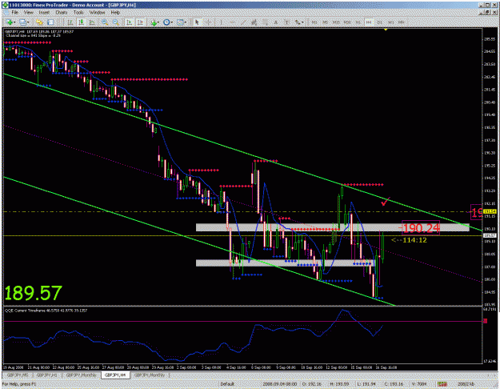Click the QQE Current Timeframe indicator label

46,311
